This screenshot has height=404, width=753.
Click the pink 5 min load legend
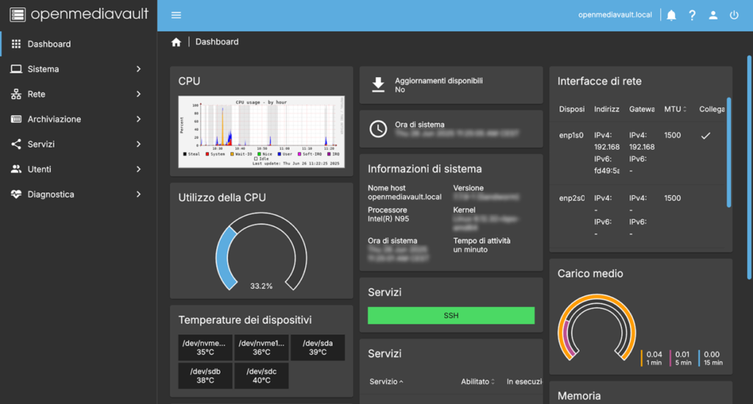point(682,358)
